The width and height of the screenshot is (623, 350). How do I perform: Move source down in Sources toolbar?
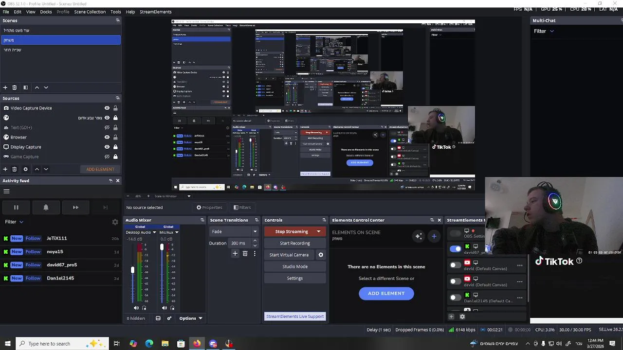(46, 169)
